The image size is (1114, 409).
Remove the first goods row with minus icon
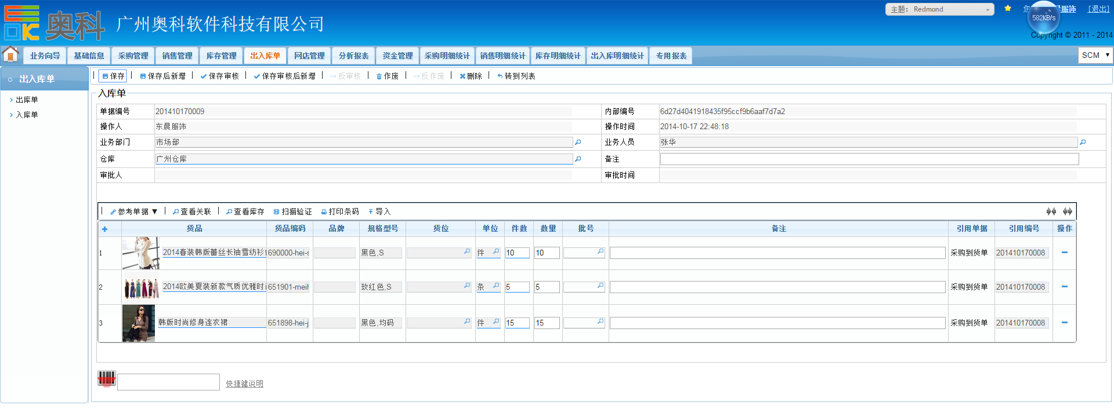[x=1064, y=253]
